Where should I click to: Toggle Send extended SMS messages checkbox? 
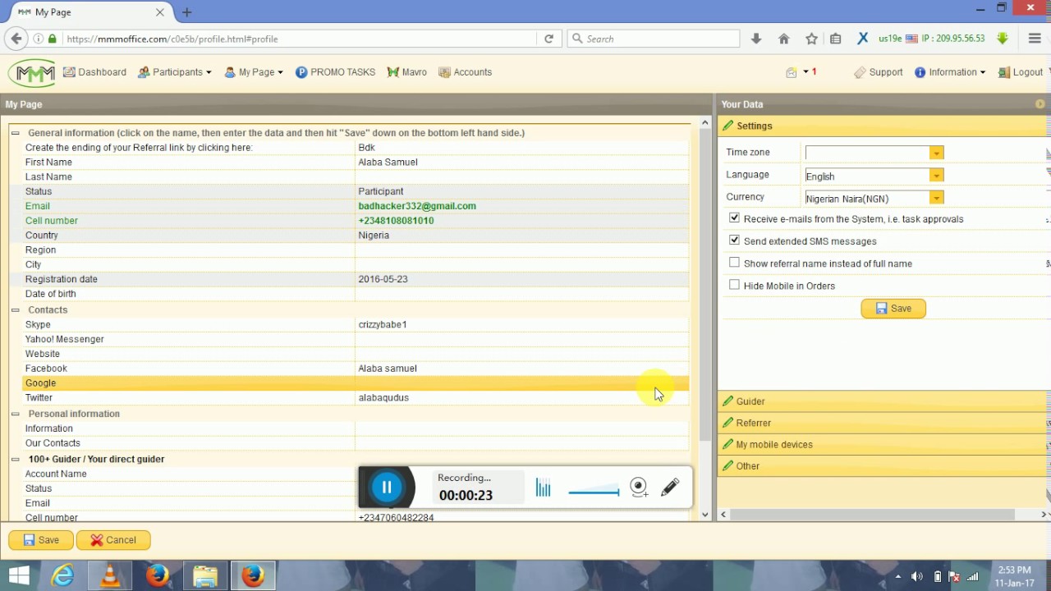click(x=734, y=241)
